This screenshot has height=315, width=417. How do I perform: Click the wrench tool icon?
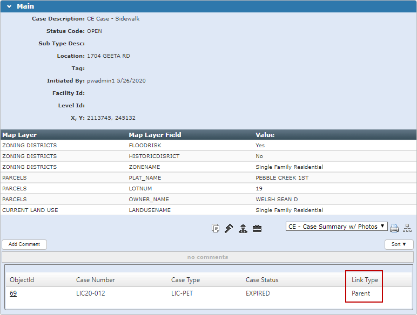click(229, 228)
